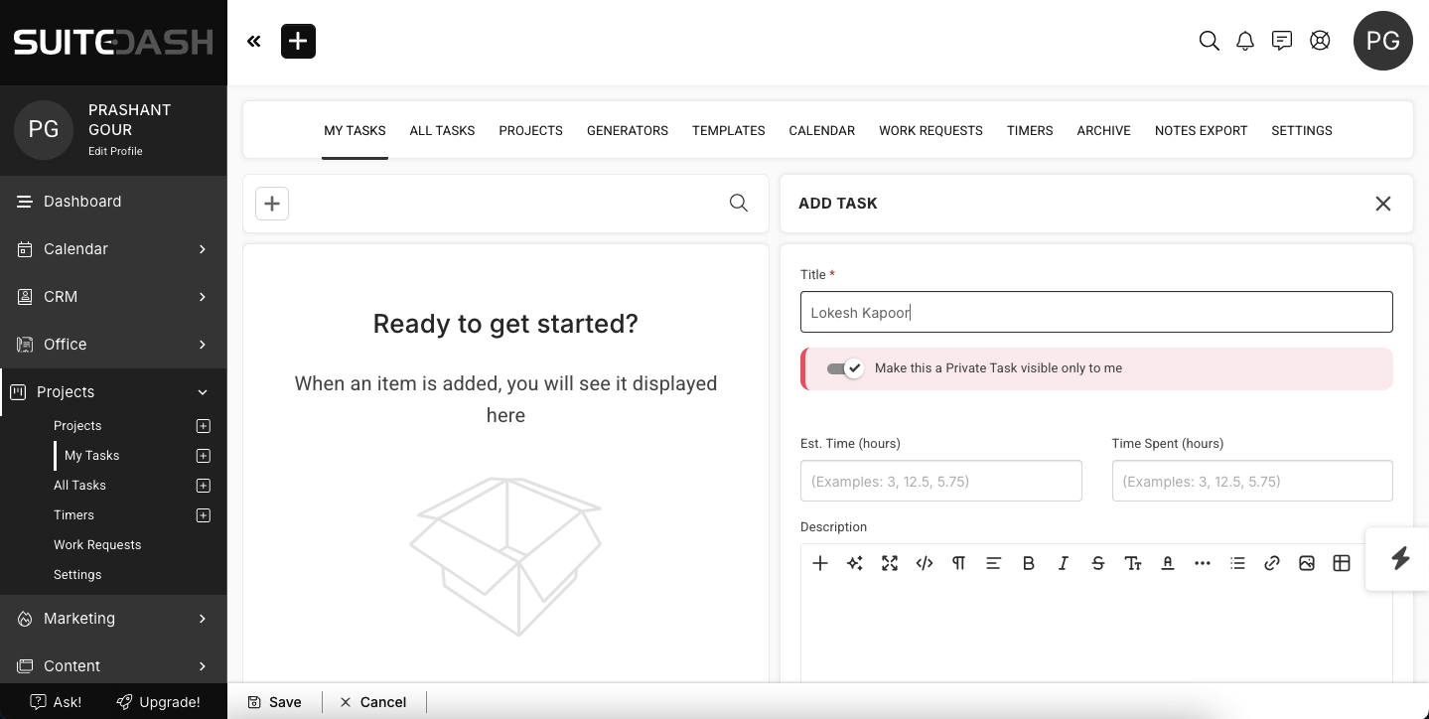Open text color option in editor
The height and width of the screenshot is (719, 1429).
pyautogui.click(x=1168, y=563)
